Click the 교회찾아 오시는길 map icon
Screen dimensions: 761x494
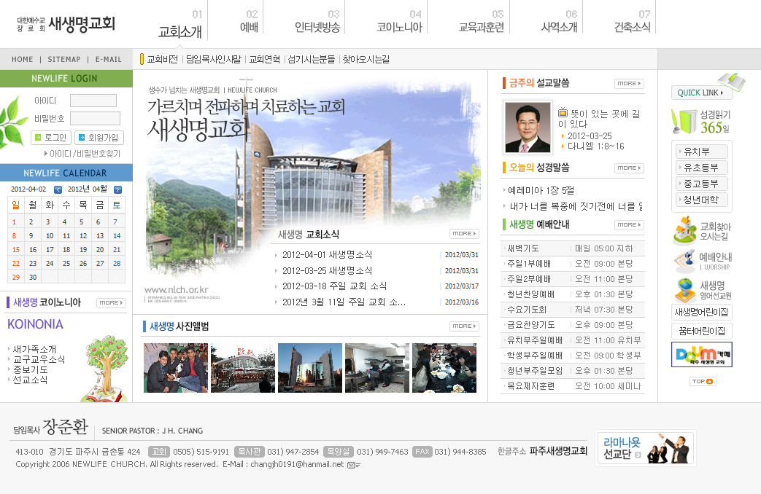[684, 230]
